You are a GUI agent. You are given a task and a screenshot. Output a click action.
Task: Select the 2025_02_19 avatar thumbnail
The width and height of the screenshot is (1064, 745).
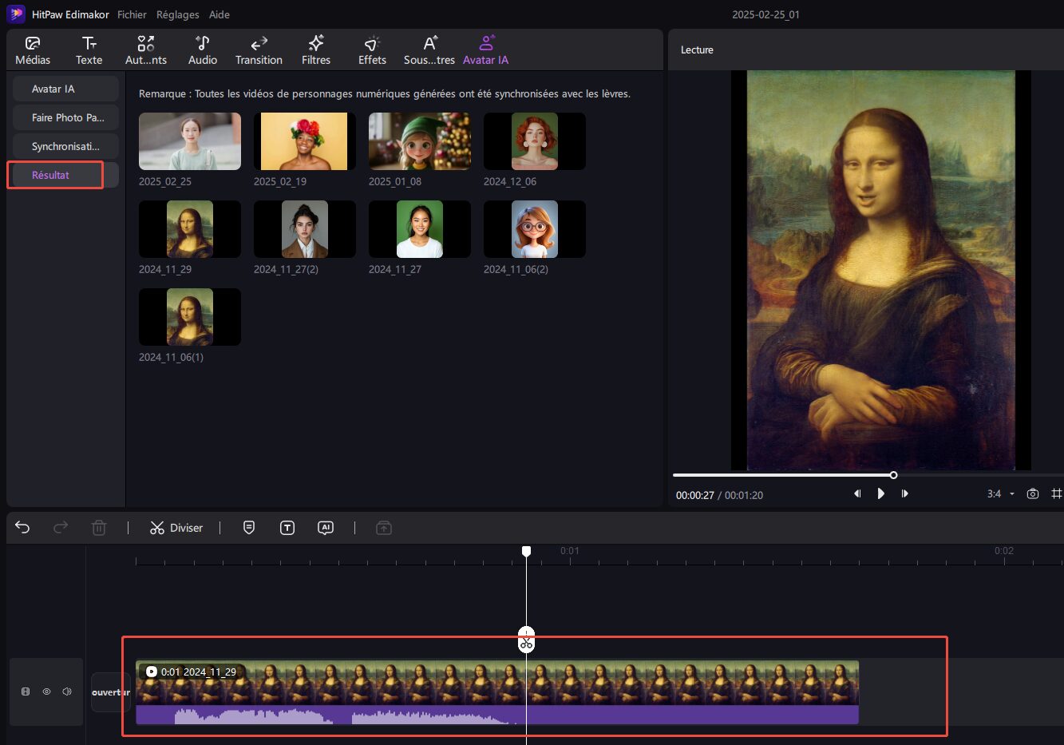point(305,141)
